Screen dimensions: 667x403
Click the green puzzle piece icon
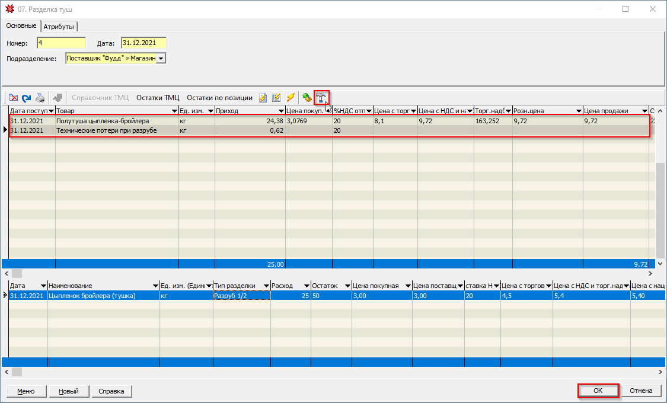307,98
